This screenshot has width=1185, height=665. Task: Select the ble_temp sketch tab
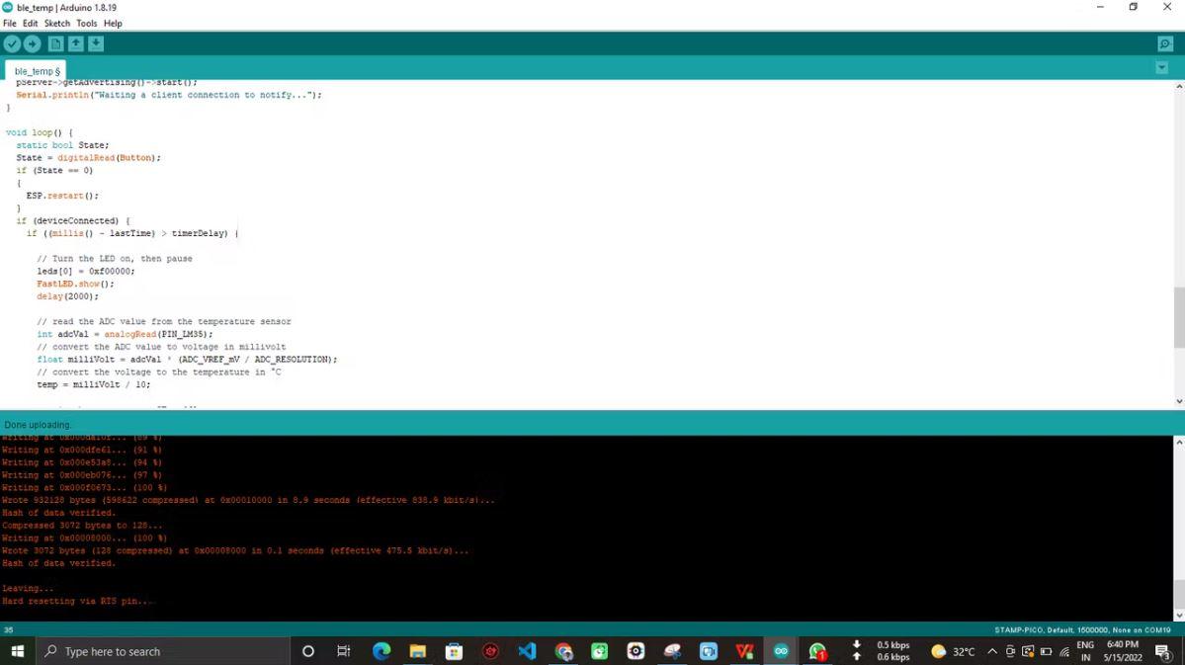pos(37,71)
